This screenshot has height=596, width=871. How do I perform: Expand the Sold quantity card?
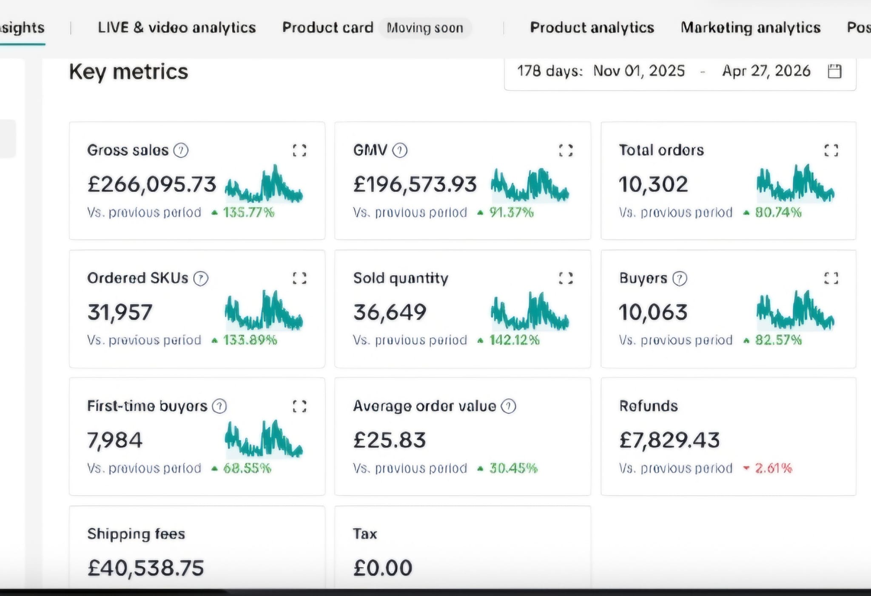click(566, 278)
